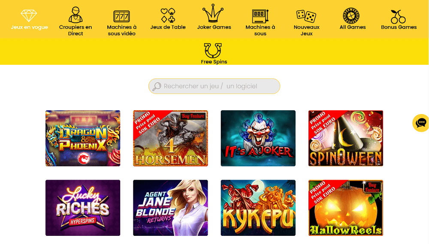Choose the Jeux de Table card suits icon
Screen dimensions: 429x244
tap(168, 15)
